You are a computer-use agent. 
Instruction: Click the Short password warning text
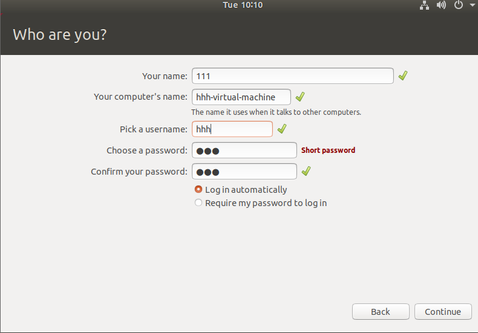pyautogui.click(x=328, y=150)
